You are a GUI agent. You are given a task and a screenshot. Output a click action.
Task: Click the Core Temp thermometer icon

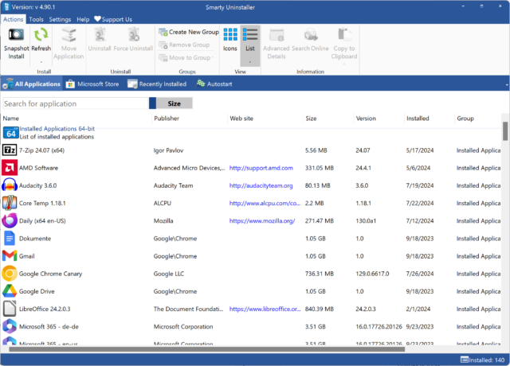[x=10, y=203]
